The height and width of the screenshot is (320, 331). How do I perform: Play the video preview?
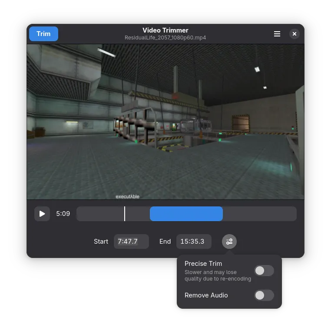42,214
